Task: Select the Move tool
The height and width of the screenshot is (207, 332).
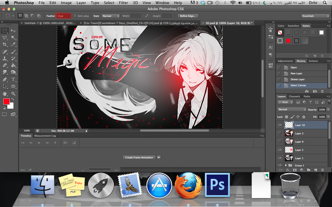Action: [x=13, y=31]
